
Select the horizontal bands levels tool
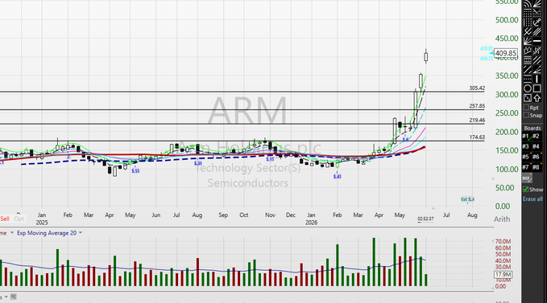tap(527, 59)
